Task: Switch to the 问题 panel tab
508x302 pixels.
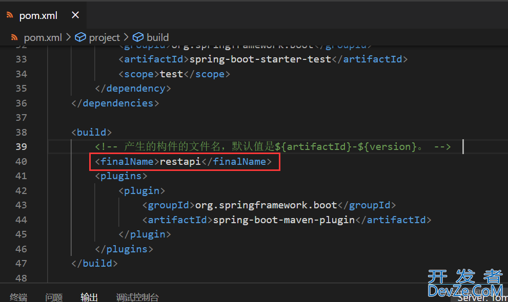Action: pos(54,297)
